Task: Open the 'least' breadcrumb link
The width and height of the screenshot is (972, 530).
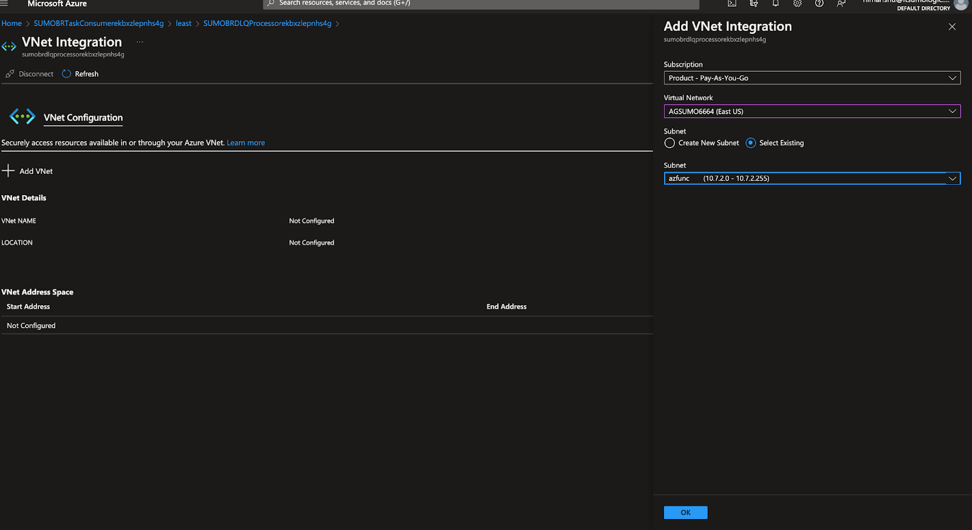Action: point(183,23)
